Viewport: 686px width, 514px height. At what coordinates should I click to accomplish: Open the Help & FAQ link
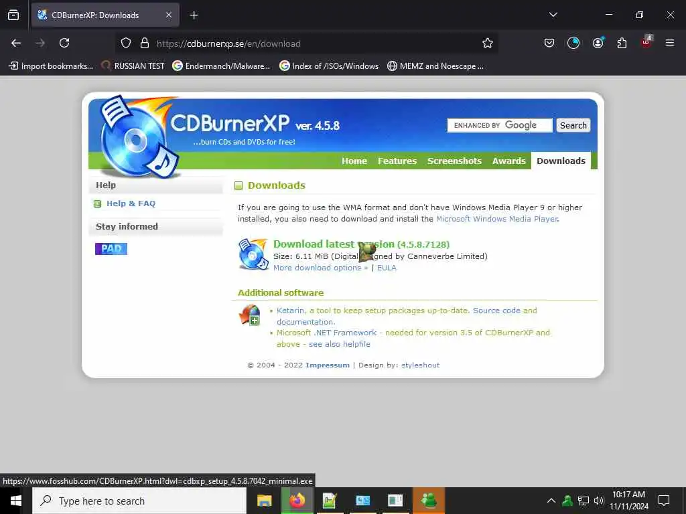click(x=131, y=203)
